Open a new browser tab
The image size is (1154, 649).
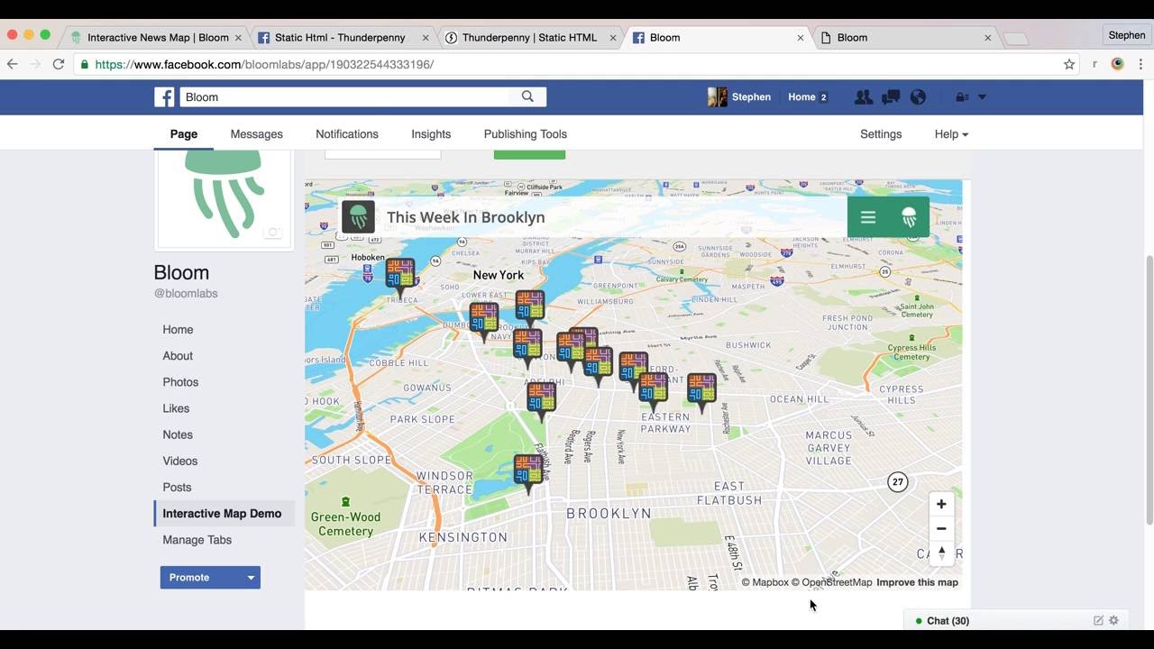pos(1015,39)
